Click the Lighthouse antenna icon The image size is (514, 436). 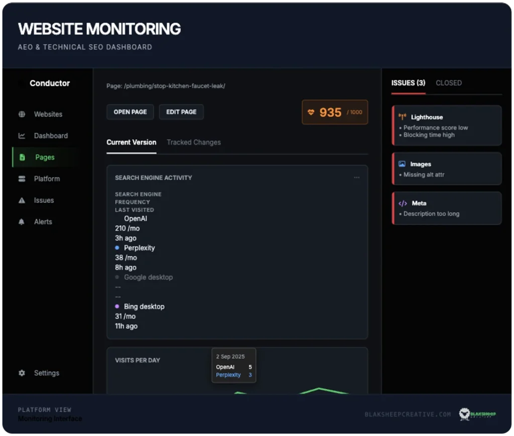pyautogui.click(x=402, y=117)
